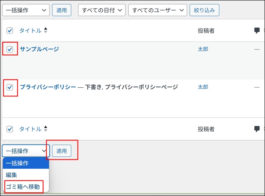Expand the すべてのユーザー user filter dropdown
Viewport: 265px width, 196px height.
[158, 10]
